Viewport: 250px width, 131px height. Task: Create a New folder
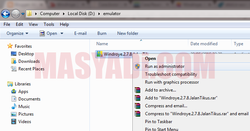128,33
